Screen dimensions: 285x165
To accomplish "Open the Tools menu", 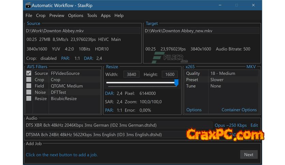I will (x=92, y=15).
